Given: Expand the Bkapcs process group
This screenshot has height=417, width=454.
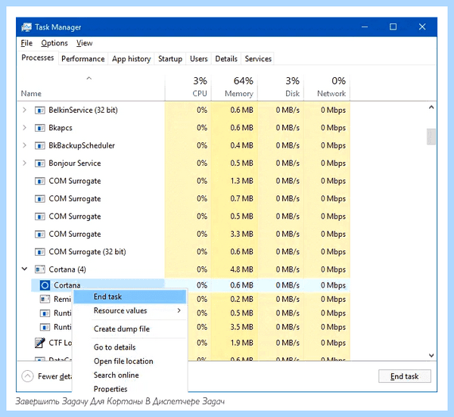Looking at the screenshot, I should tap(25, 128).
